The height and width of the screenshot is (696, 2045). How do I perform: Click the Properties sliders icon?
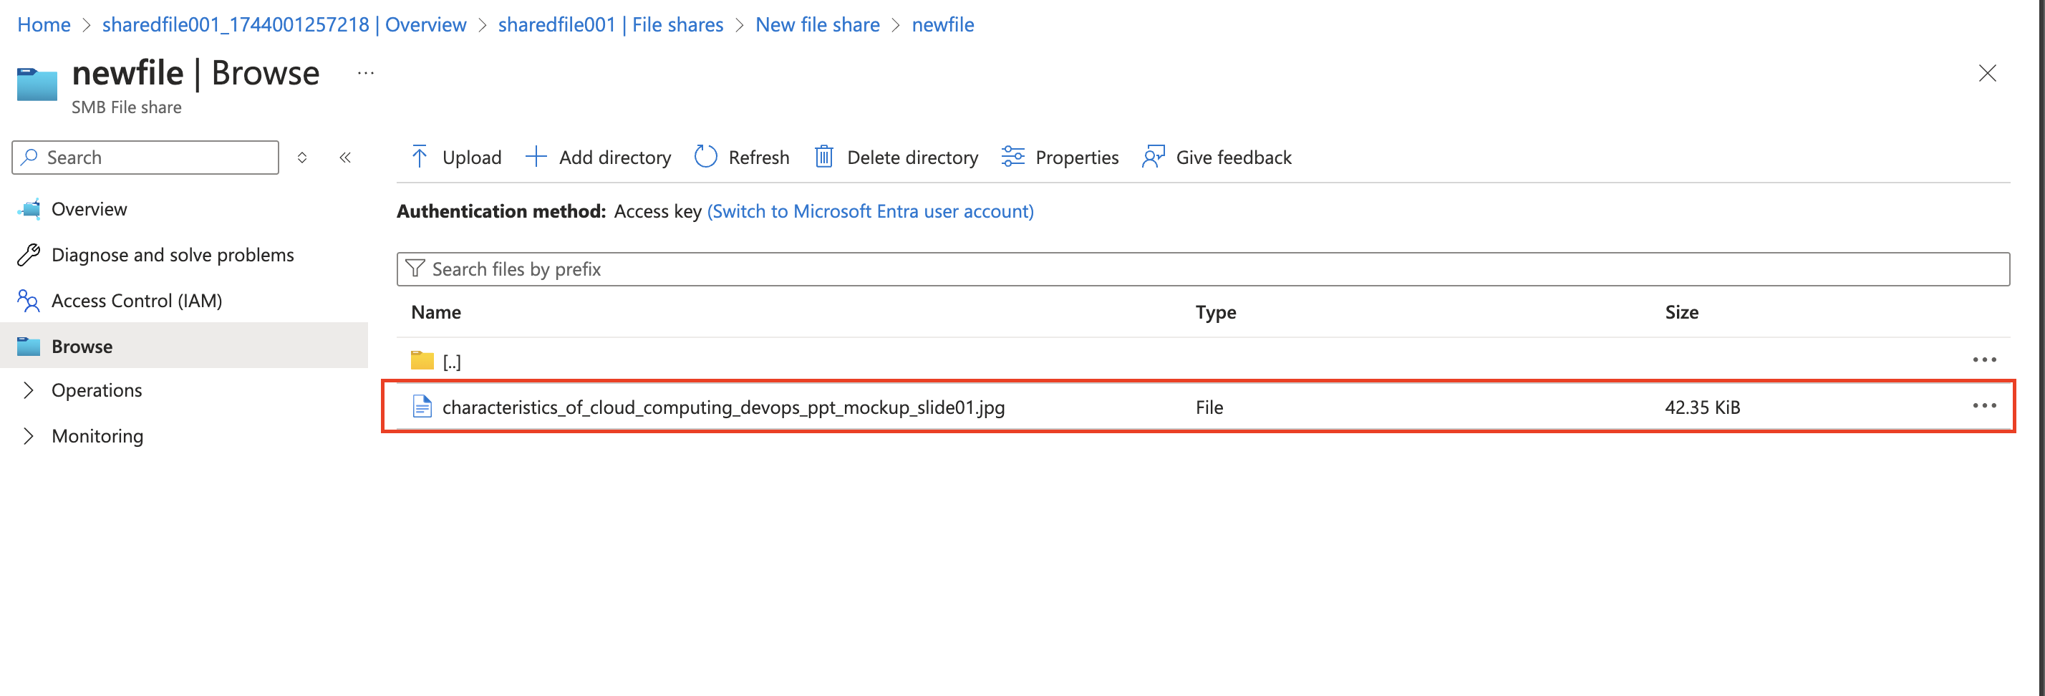tap(1012, 156)
